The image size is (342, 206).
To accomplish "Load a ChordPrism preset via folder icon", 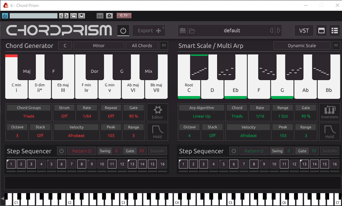I will [x=192, y=31].
